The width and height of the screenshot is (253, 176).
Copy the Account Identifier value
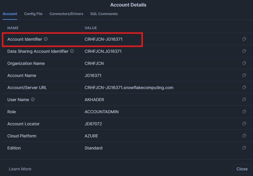(244, 39)
